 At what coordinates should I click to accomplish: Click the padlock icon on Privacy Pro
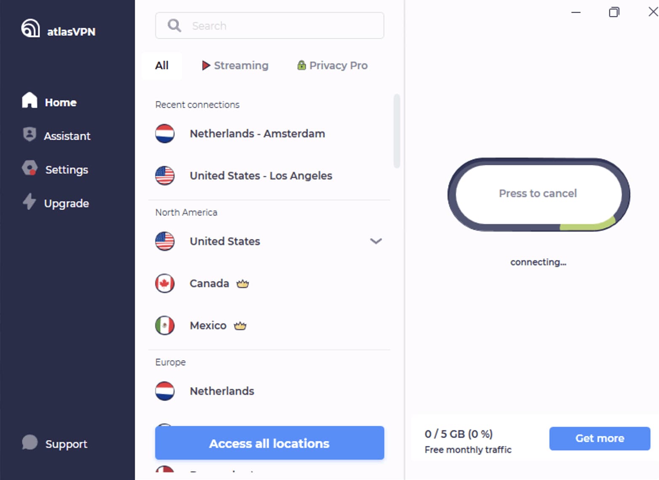click(x=301, y=65)
